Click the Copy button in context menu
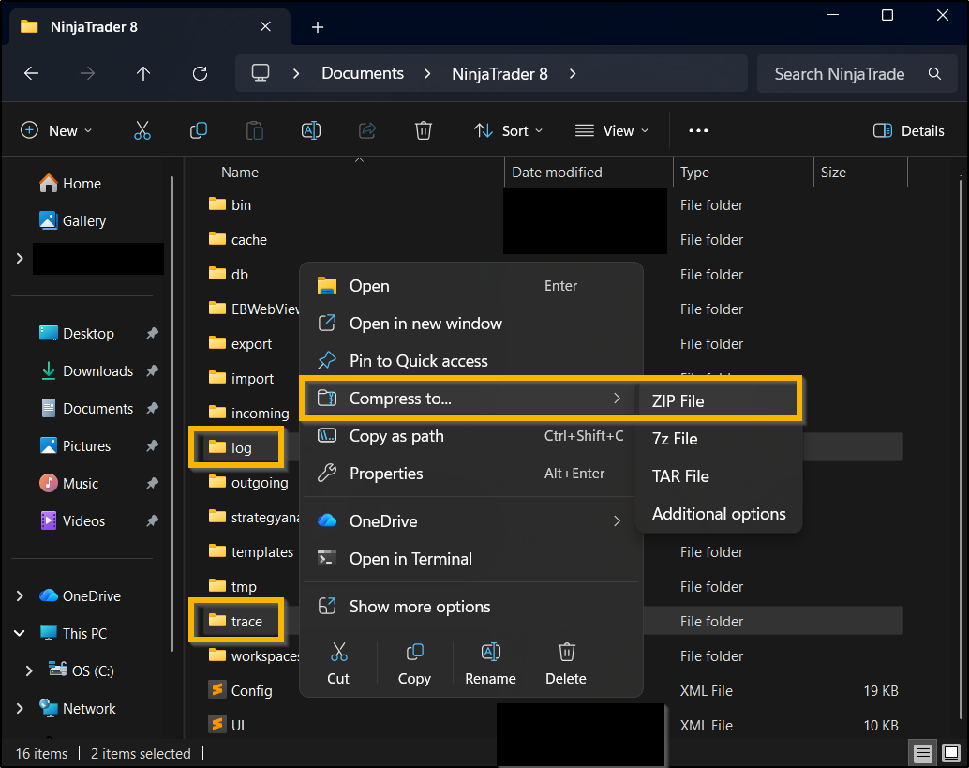The width and height of the screenshot is (969, 768). [x=414, y=664]
